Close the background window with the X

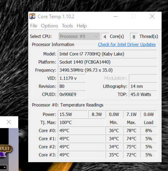9,122
